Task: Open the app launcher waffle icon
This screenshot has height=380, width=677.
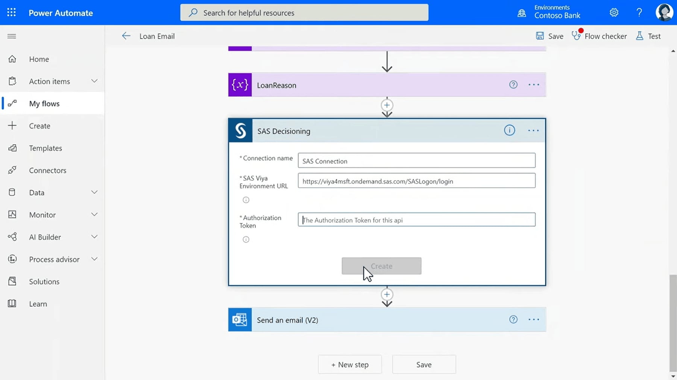Action: (x=12, y=12)
